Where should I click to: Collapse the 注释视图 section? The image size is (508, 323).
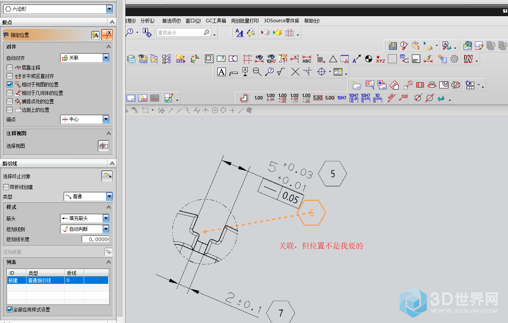click(x=109, y=133)
